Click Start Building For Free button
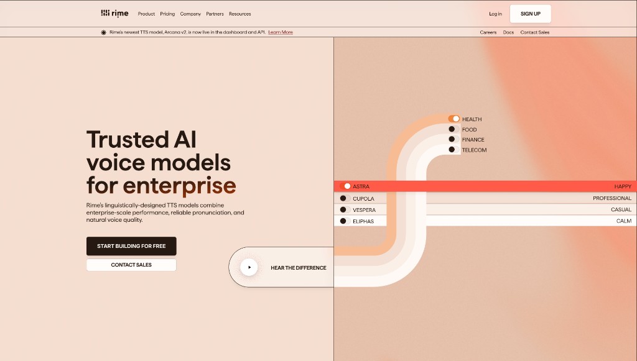The image size is (637, 361). (131, 246)
